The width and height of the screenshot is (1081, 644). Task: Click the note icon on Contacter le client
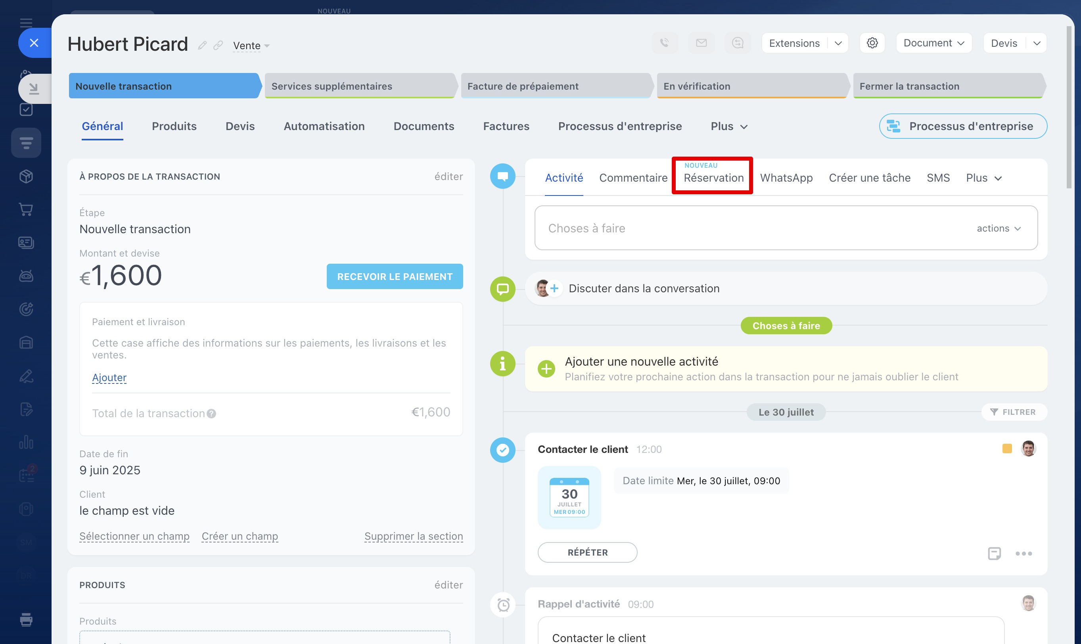point(994,553)
